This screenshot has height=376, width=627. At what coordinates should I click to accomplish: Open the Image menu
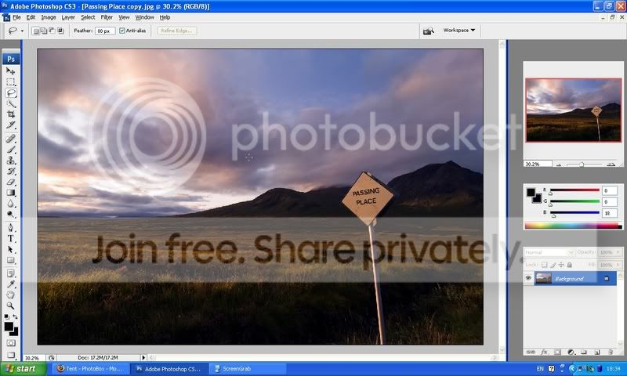(49, 16)
